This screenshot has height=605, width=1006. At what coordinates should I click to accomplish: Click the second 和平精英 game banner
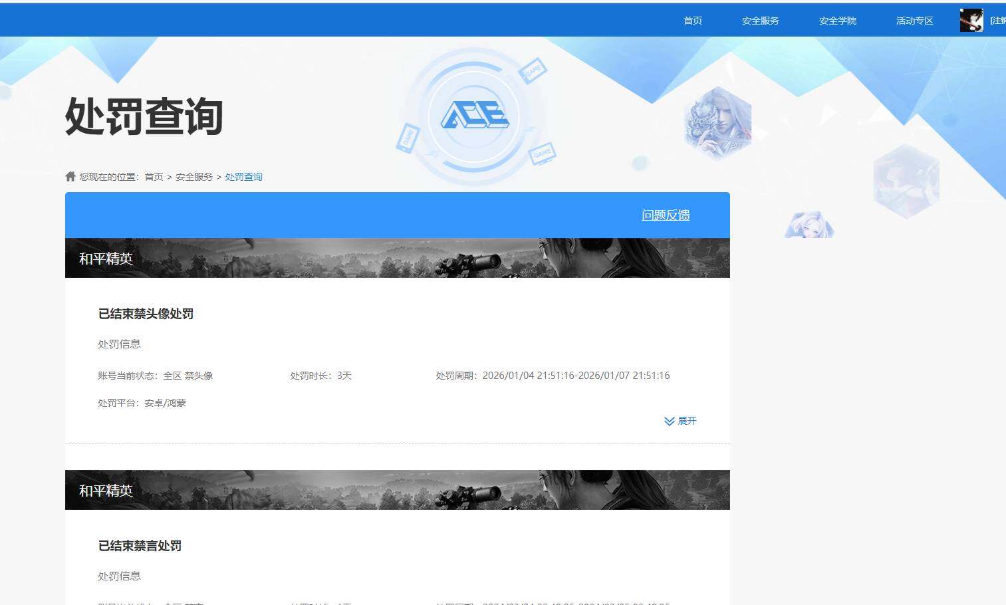click(x=398, y=490)
